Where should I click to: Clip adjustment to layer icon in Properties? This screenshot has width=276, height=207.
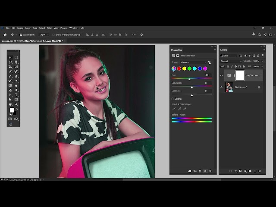(x=189, y=171)
